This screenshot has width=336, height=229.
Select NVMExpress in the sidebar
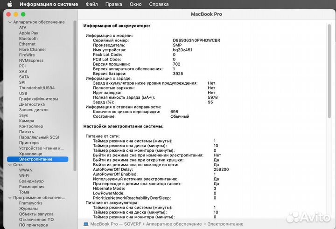(31, 61)
